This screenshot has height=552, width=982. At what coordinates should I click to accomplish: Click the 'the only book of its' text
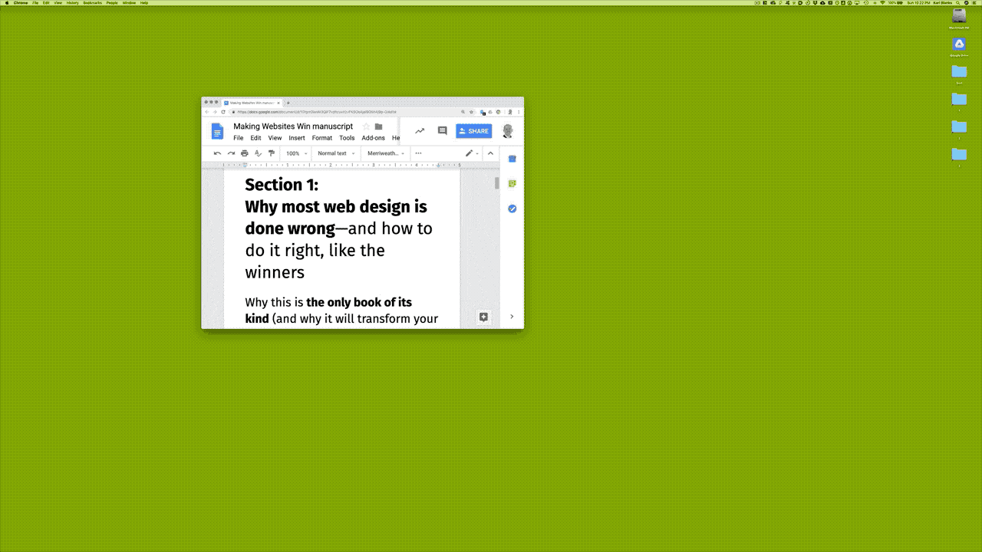359,302
